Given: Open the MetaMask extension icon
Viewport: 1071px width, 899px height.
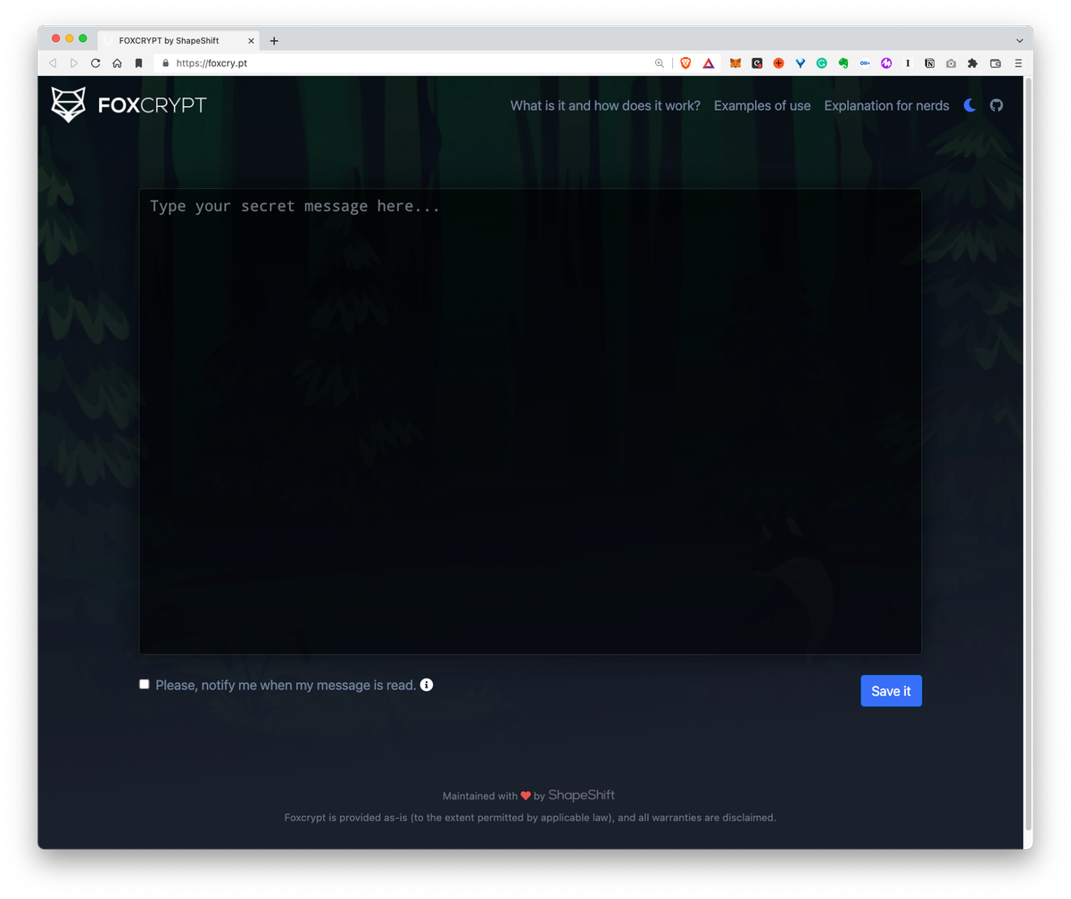Looking at the screenshot, I should pos(735,62).
